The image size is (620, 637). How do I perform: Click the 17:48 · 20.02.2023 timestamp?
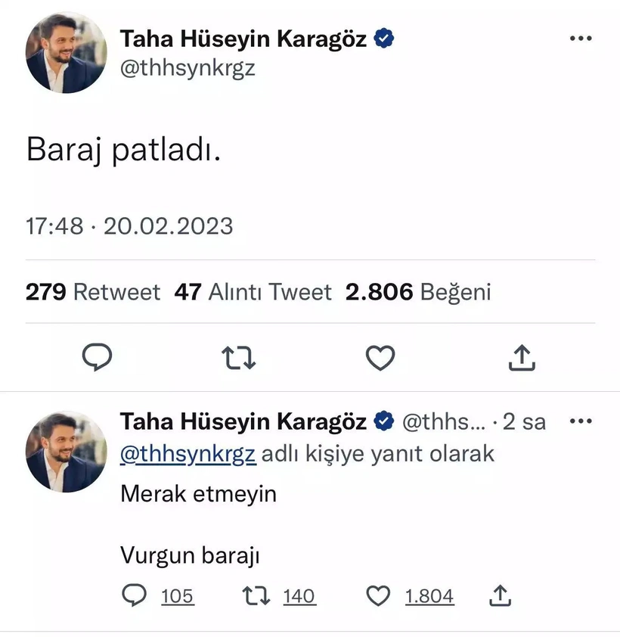pyautogui.click(x=129, y=225)
